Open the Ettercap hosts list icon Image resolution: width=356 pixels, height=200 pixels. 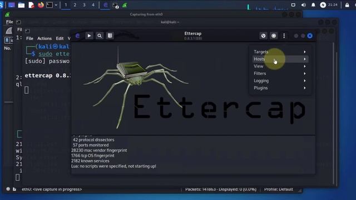(x=110, y=36)
